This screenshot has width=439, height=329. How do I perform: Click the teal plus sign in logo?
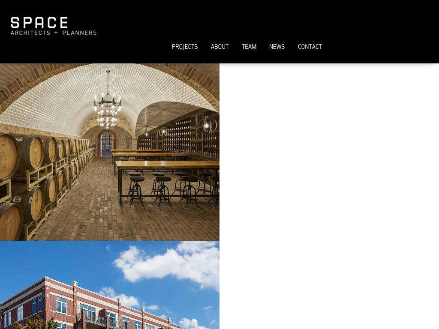(x=56, y=33)
